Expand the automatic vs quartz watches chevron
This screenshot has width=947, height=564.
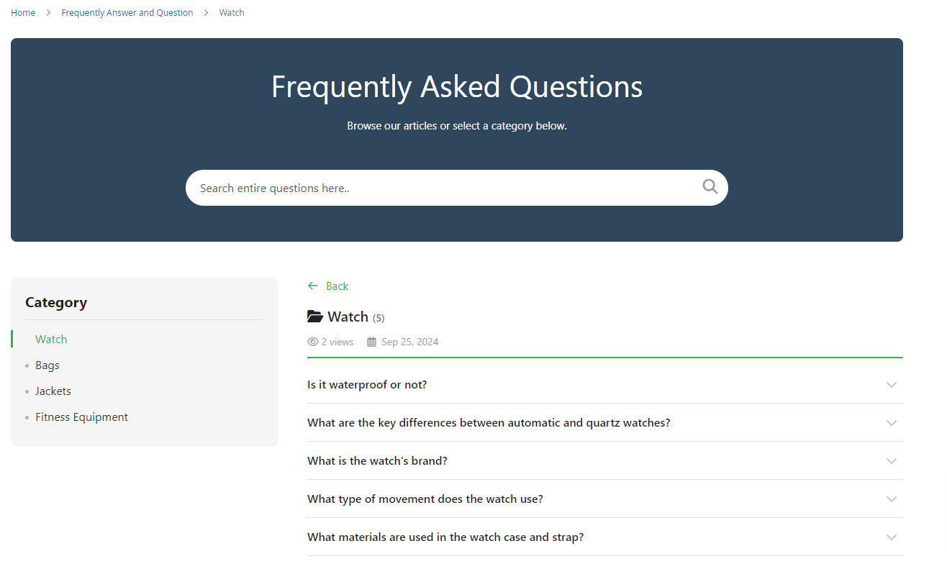tap(892, 423)
